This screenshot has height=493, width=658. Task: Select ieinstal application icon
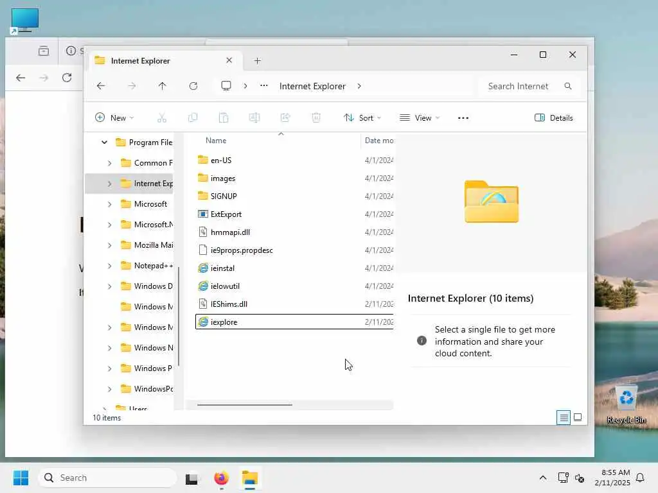(x=203, y=268)
